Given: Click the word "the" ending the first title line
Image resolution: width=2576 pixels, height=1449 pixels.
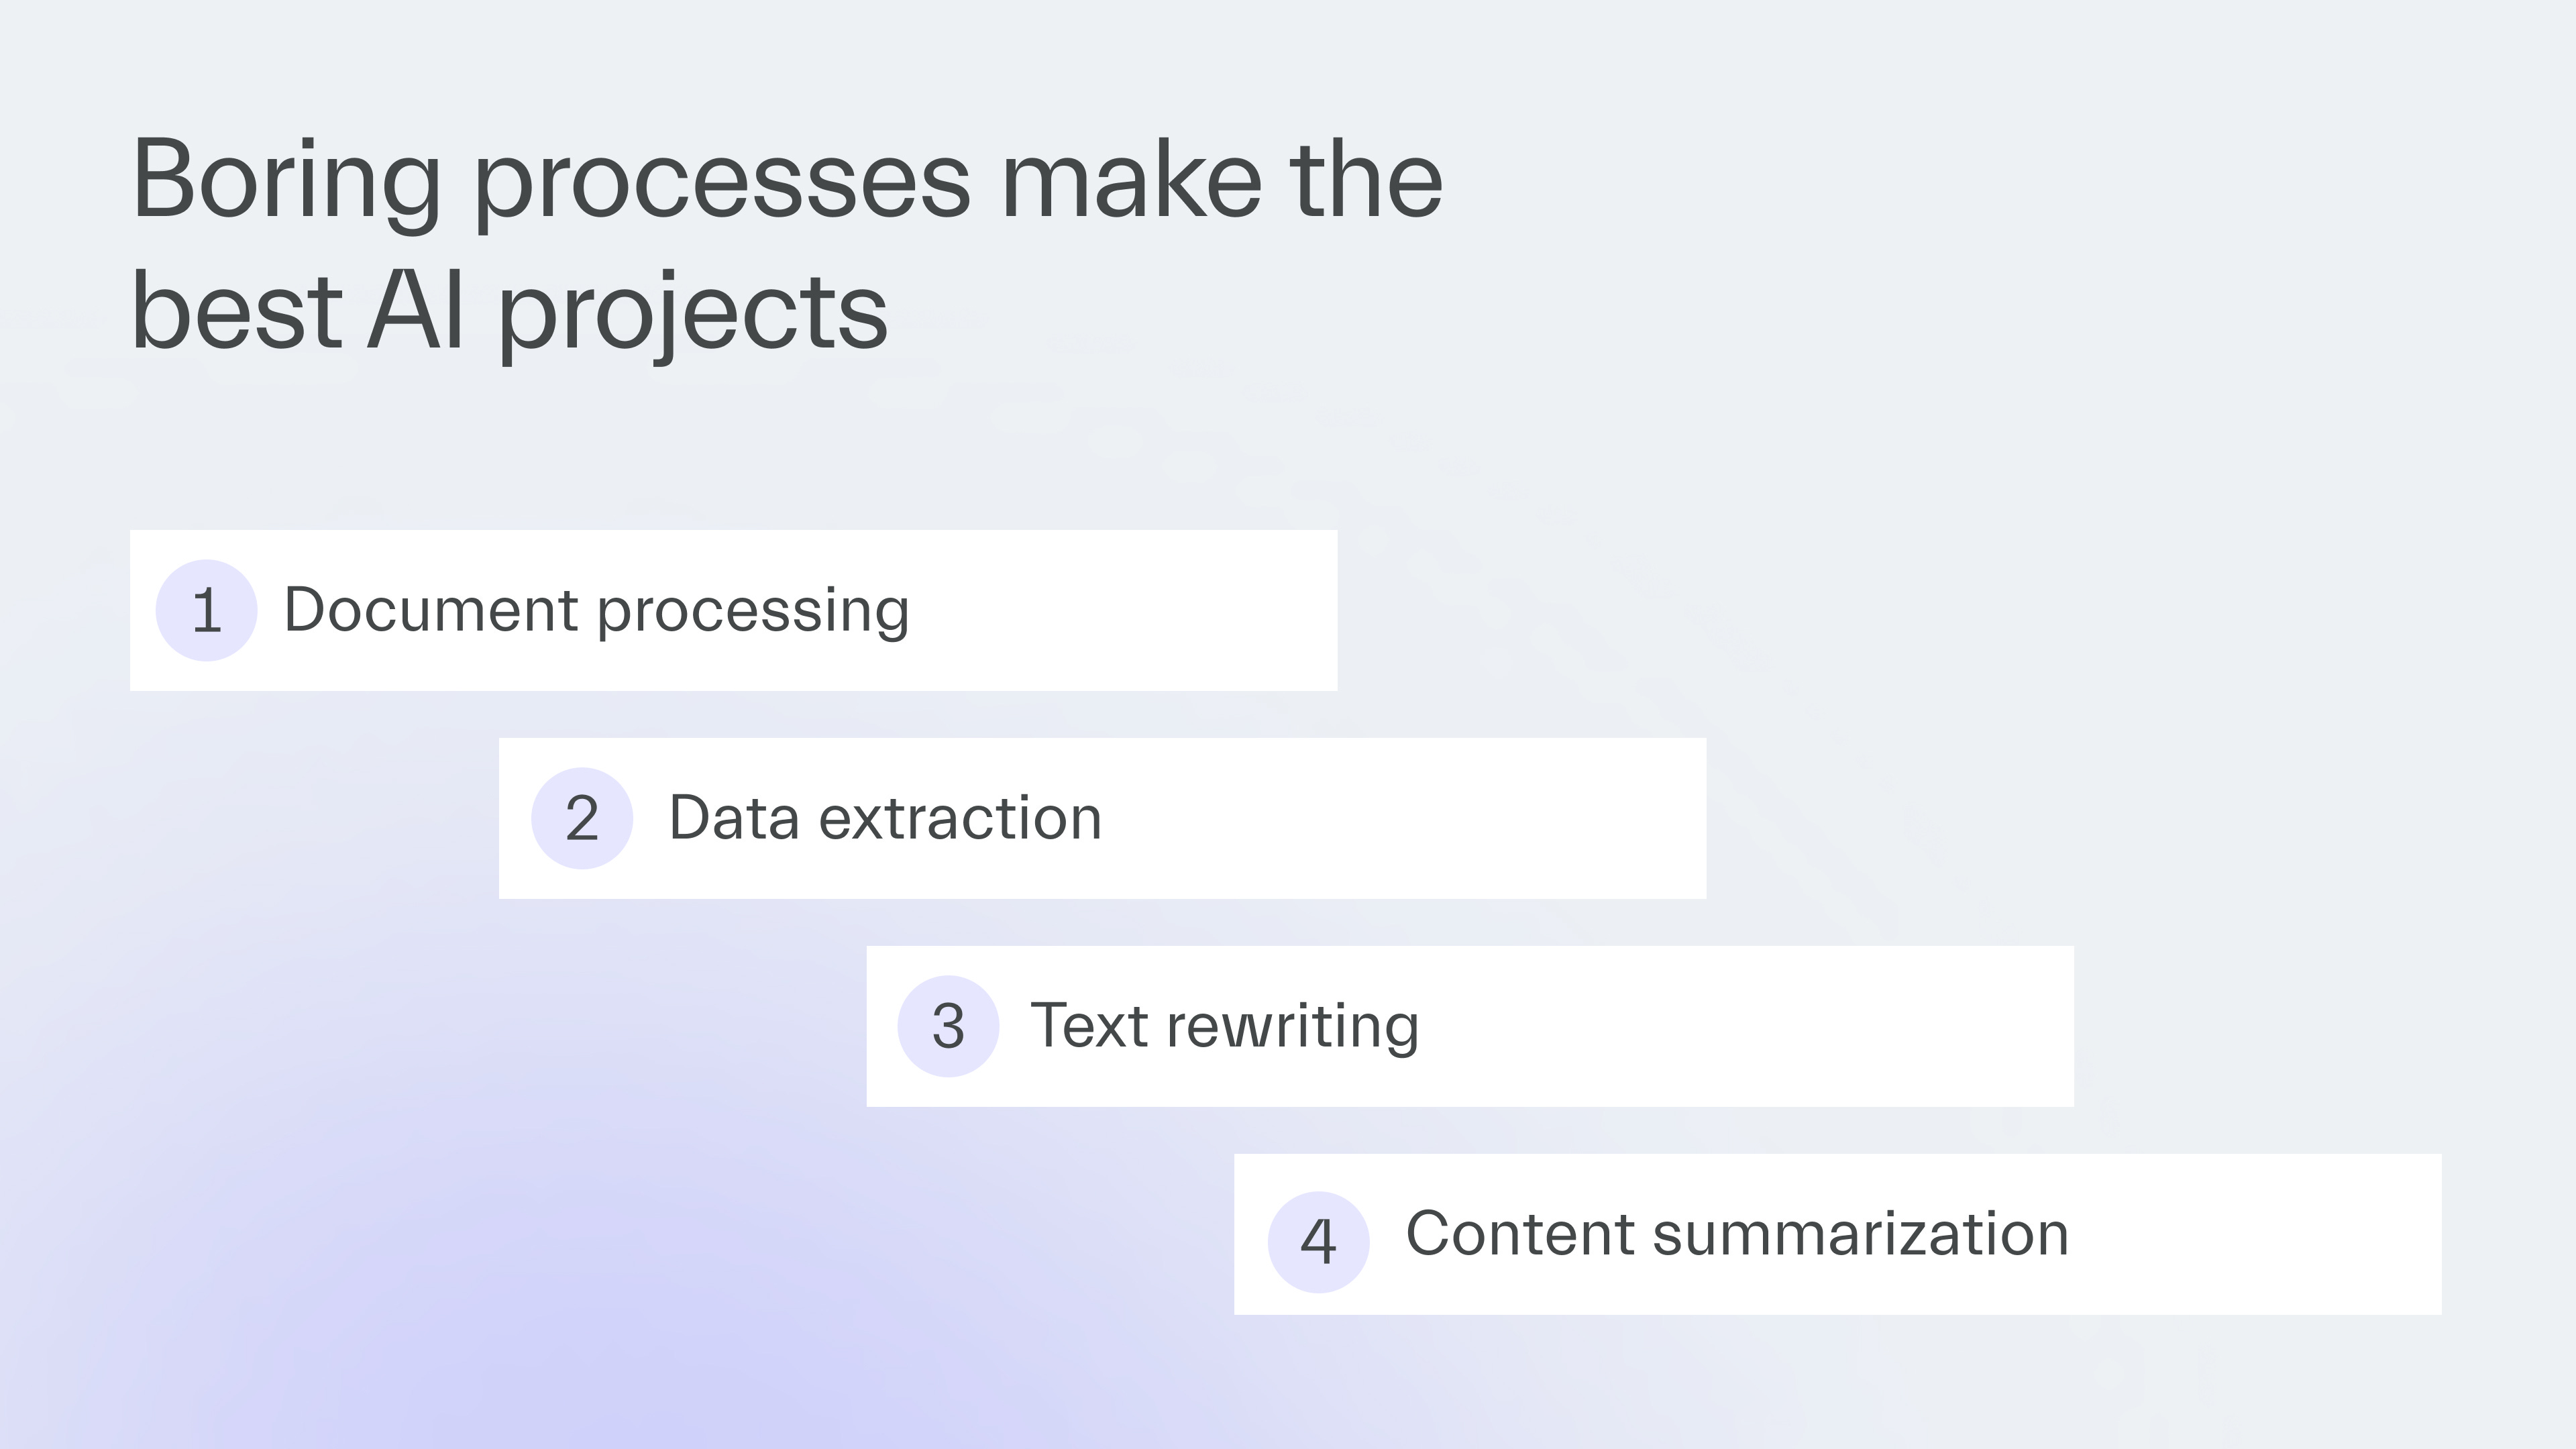Looking at the screenshot, I should (x=1366, y=180).
